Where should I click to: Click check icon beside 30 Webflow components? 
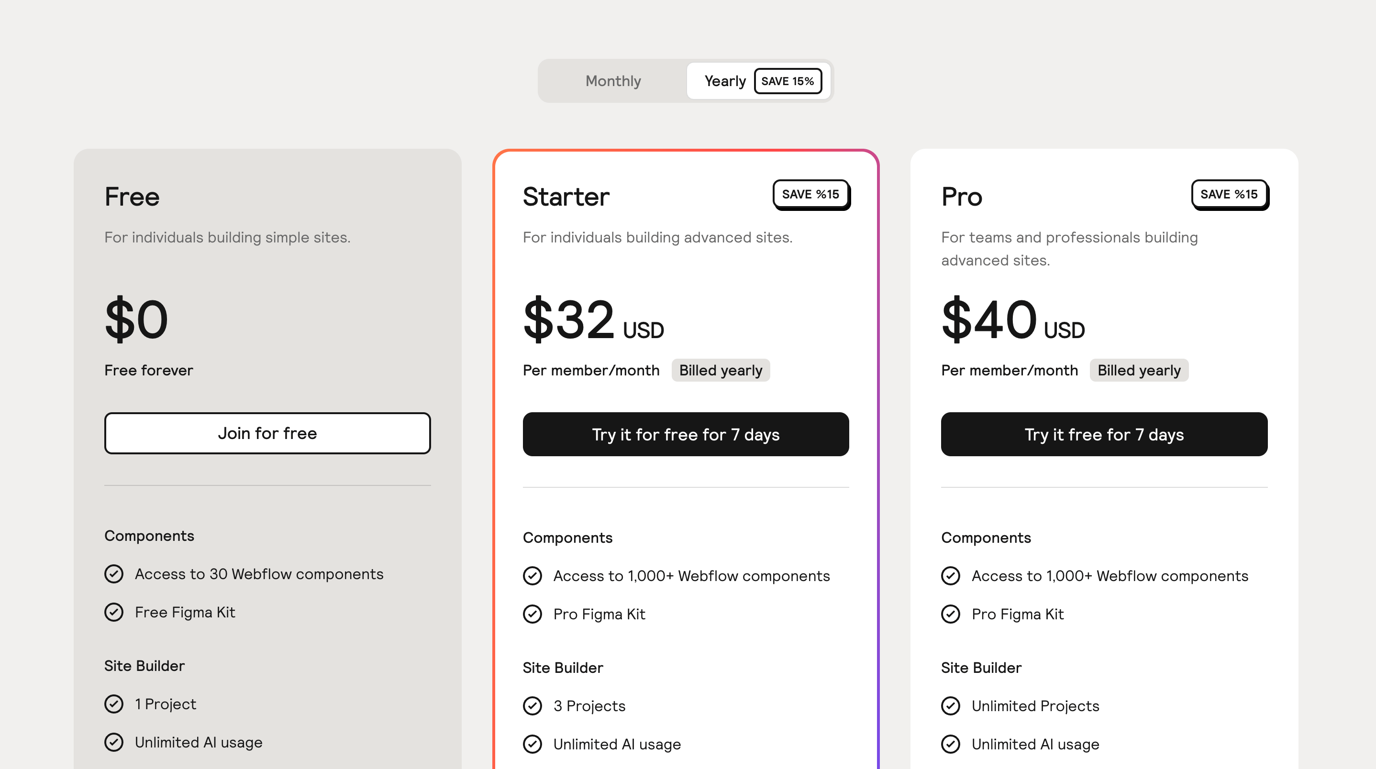point(114,574)
